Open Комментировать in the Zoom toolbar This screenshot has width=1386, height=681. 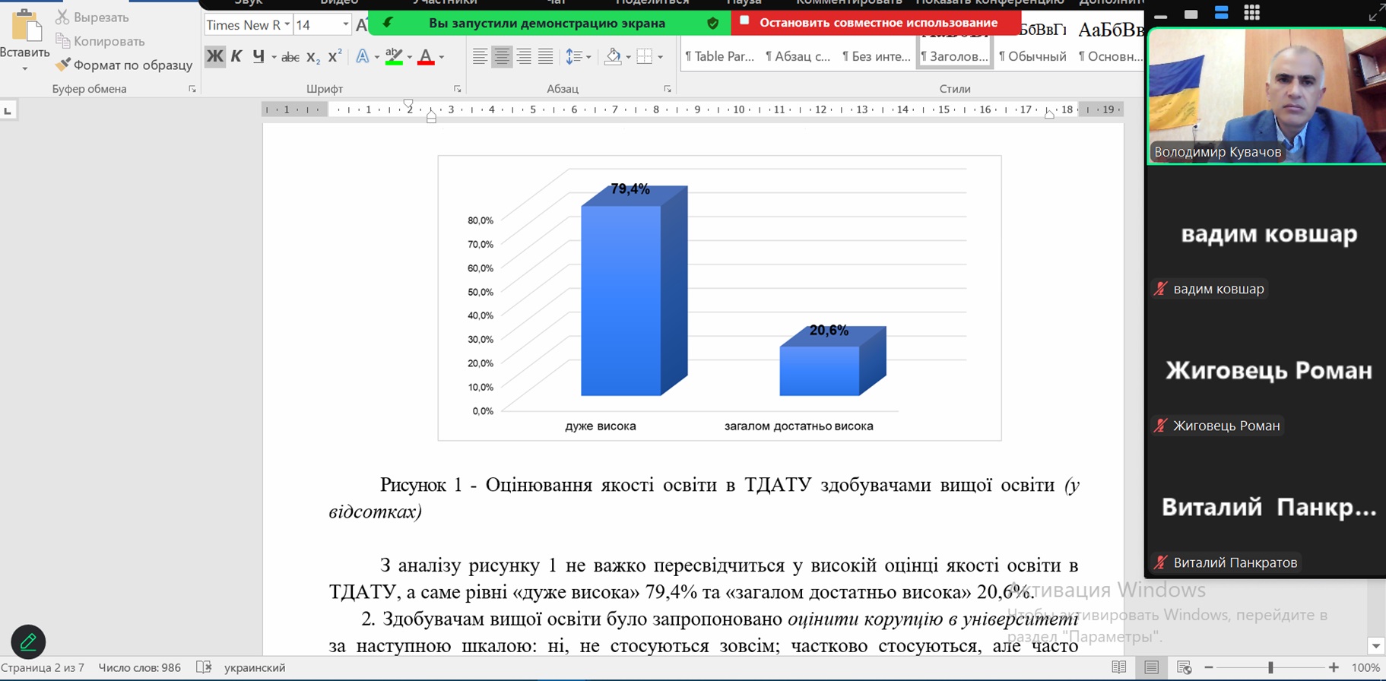[848, 3]
